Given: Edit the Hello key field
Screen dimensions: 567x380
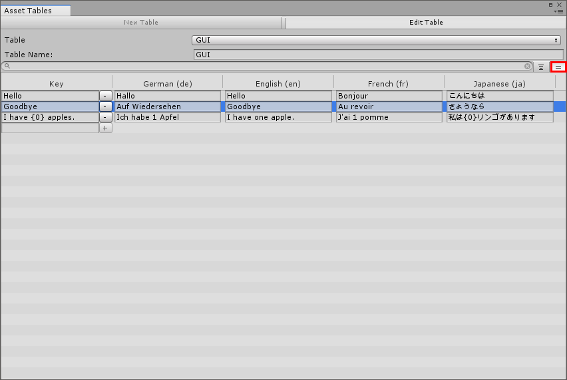Looking at the screenshot, I should click(51, 96).
